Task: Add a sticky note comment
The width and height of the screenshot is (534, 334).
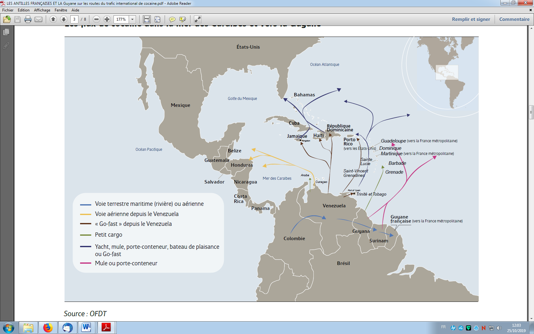Action: coord(172,19)
